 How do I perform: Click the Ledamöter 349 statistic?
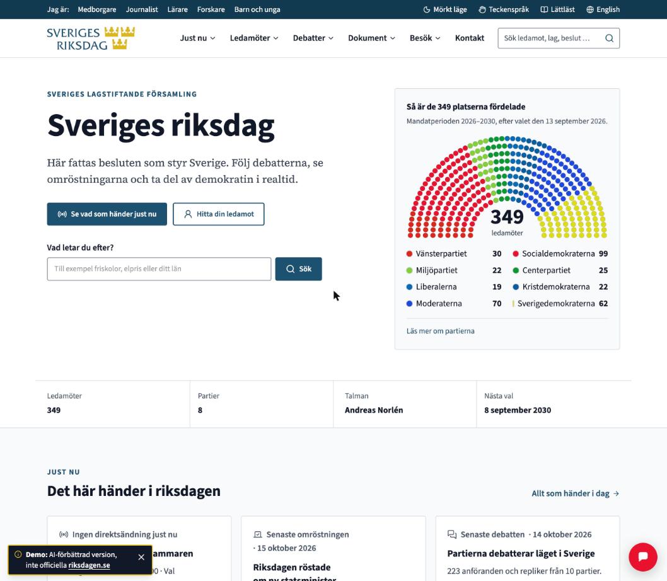pos(64,403)
